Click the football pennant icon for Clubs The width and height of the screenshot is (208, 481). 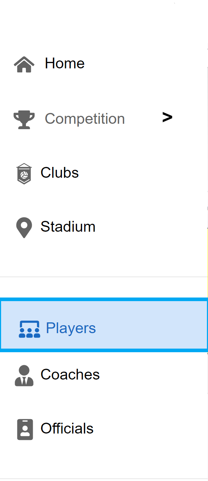(24, 174)
